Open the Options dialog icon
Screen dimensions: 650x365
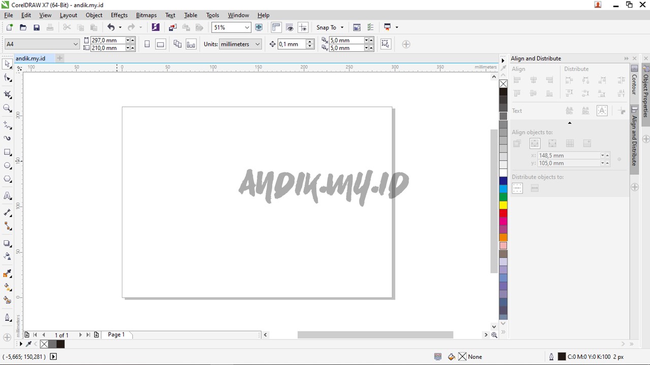[370, 27]
